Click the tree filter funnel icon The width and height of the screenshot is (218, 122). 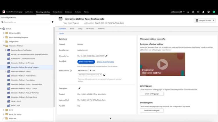[x=52, y=22]
